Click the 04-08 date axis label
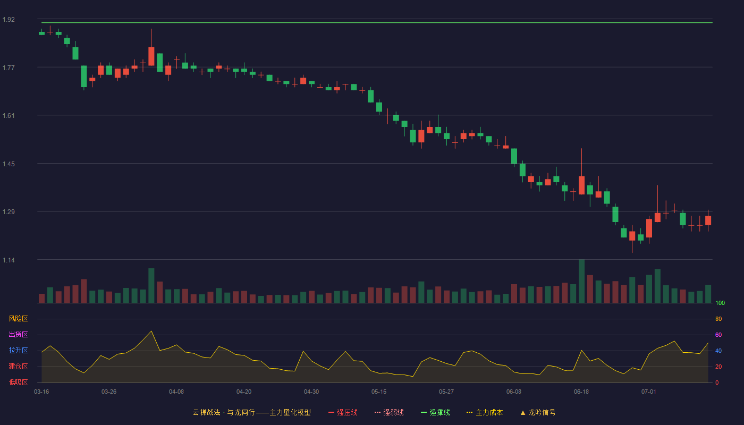This screenshot has width=744, height=425. click(x=176, y=392)
